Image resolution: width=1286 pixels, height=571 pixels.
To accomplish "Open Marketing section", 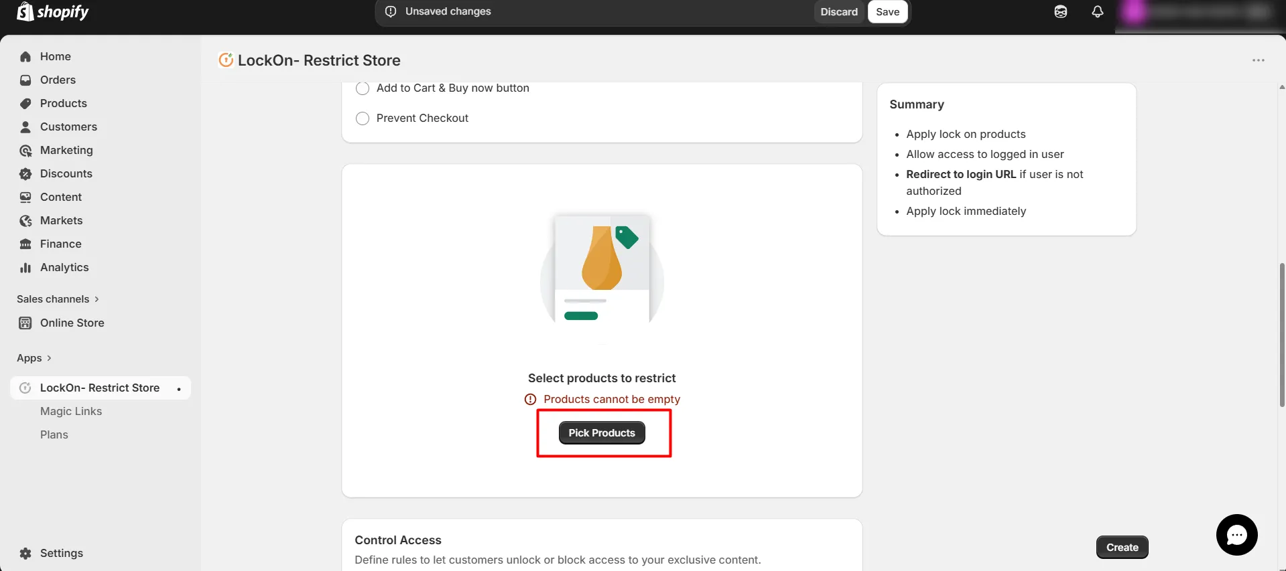I will pos(66,151).
